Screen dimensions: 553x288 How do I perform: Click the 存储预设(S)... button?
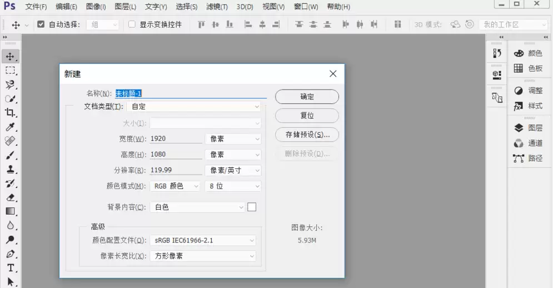pyautogui.click(x=307, y=135)
